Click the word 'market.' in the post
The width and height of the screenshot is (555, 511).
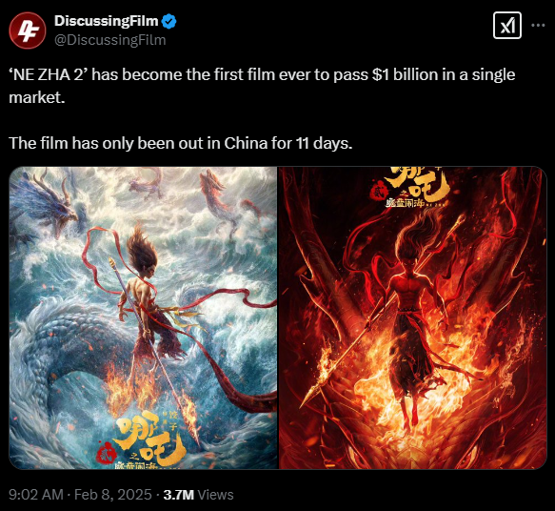coord(37,97)
